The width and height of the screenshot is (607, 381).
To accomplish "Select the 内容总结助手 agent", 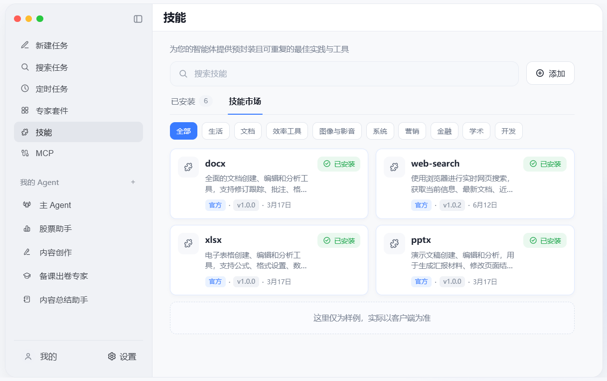I will (78, 300).
